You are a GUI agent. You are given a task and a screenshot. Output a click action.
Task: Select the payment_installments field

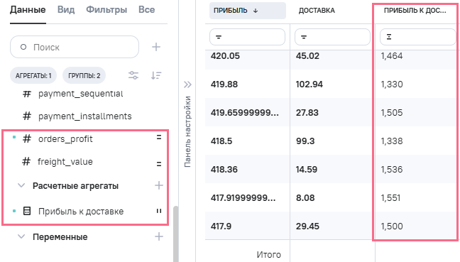(84, 116)
